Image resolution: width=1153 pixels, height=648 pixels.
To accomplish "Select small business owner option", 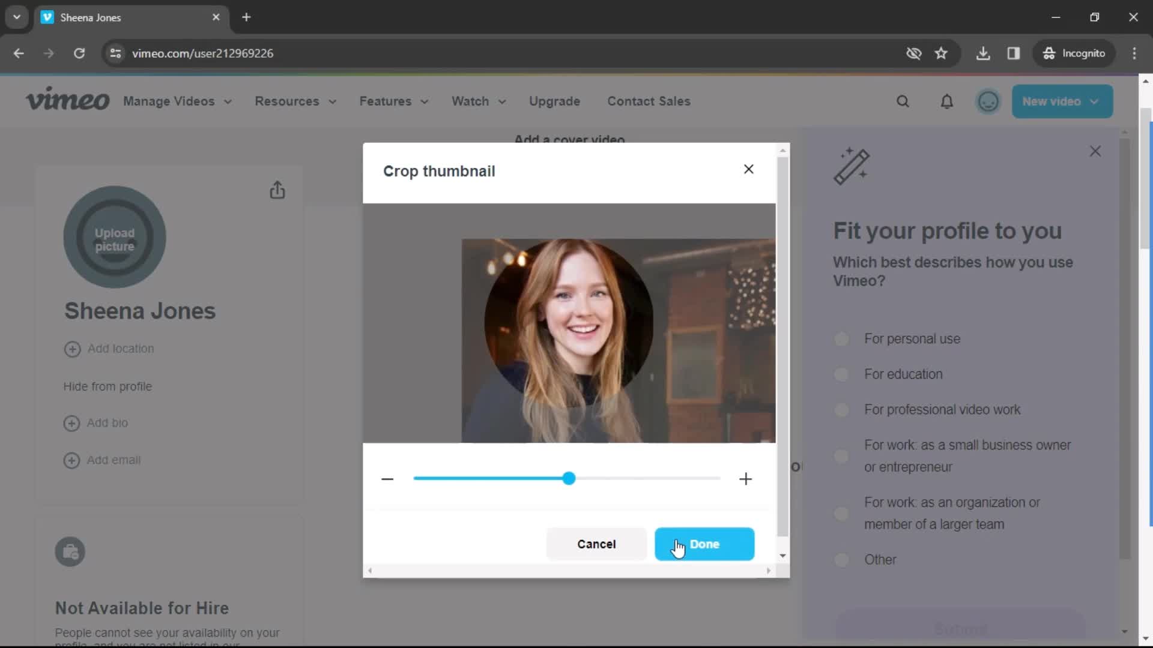I will point(841,456).
